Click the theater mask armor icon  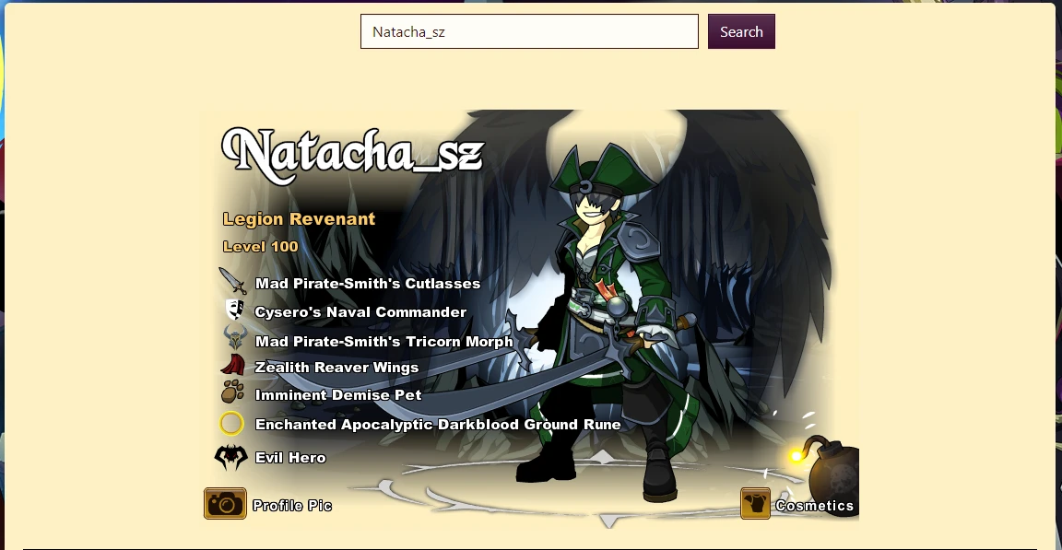coord(234,310)
